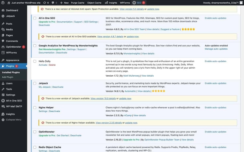Click Upgrade to Pro under All in One SEO

click(x=47, y=22)
